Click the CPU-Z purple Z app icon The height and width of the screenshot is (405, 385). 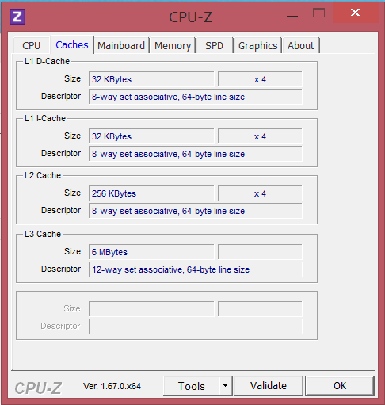[x=17, y=17]
